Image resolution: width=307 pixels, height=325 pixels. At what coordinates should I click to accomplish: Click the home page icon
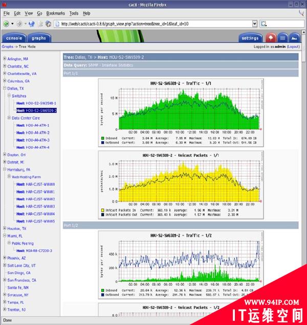(49, 24)
